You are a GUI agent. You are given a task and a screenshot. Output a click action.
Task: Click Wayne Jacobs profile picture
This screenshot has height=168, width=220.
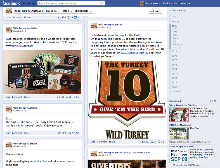click(x=142, y=3)
